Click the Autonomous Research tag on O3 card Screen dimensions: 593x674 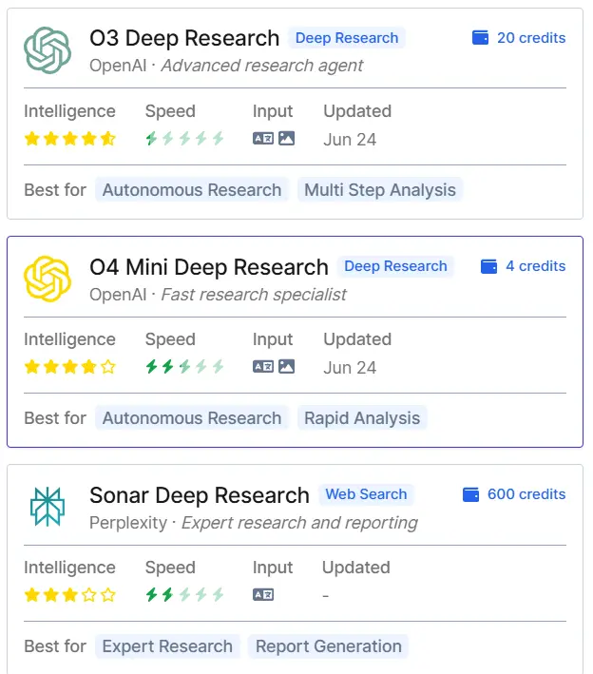tap(192, 190)
